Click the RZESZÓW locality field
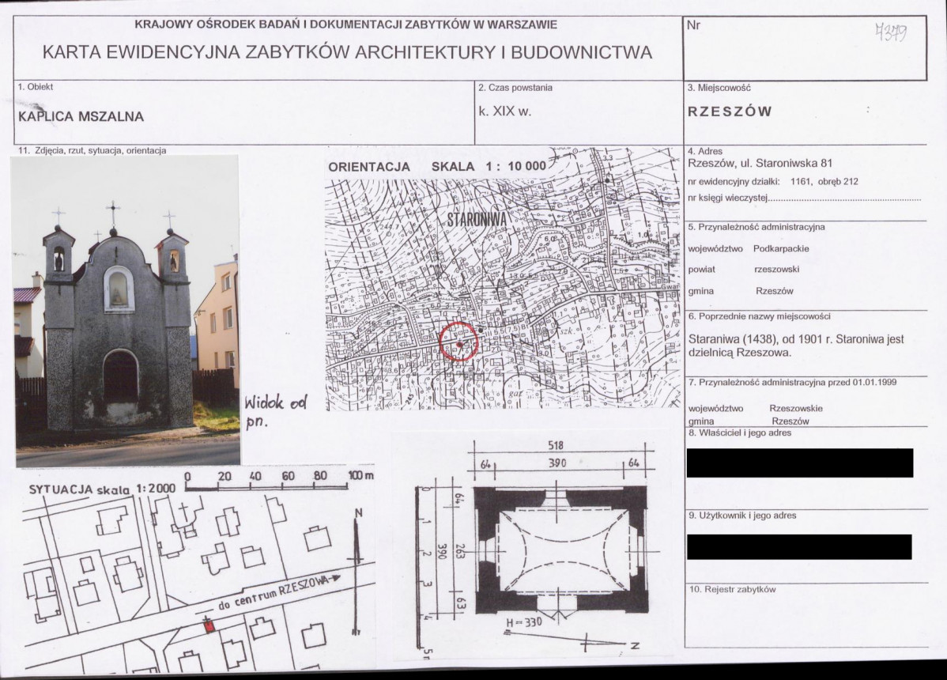 (x=730, y=111)
